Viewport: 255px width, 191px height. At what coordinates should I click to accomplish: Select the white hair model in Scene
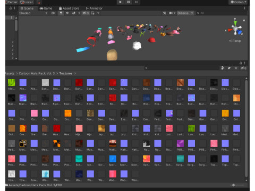pos(137,46)
